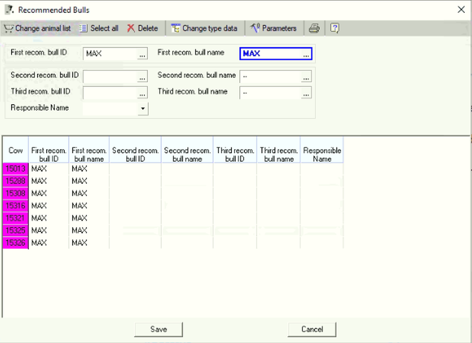This screenshot has width=472, height=343.
Task: Close the Recommended Bulls window
Action: (461, 10)
